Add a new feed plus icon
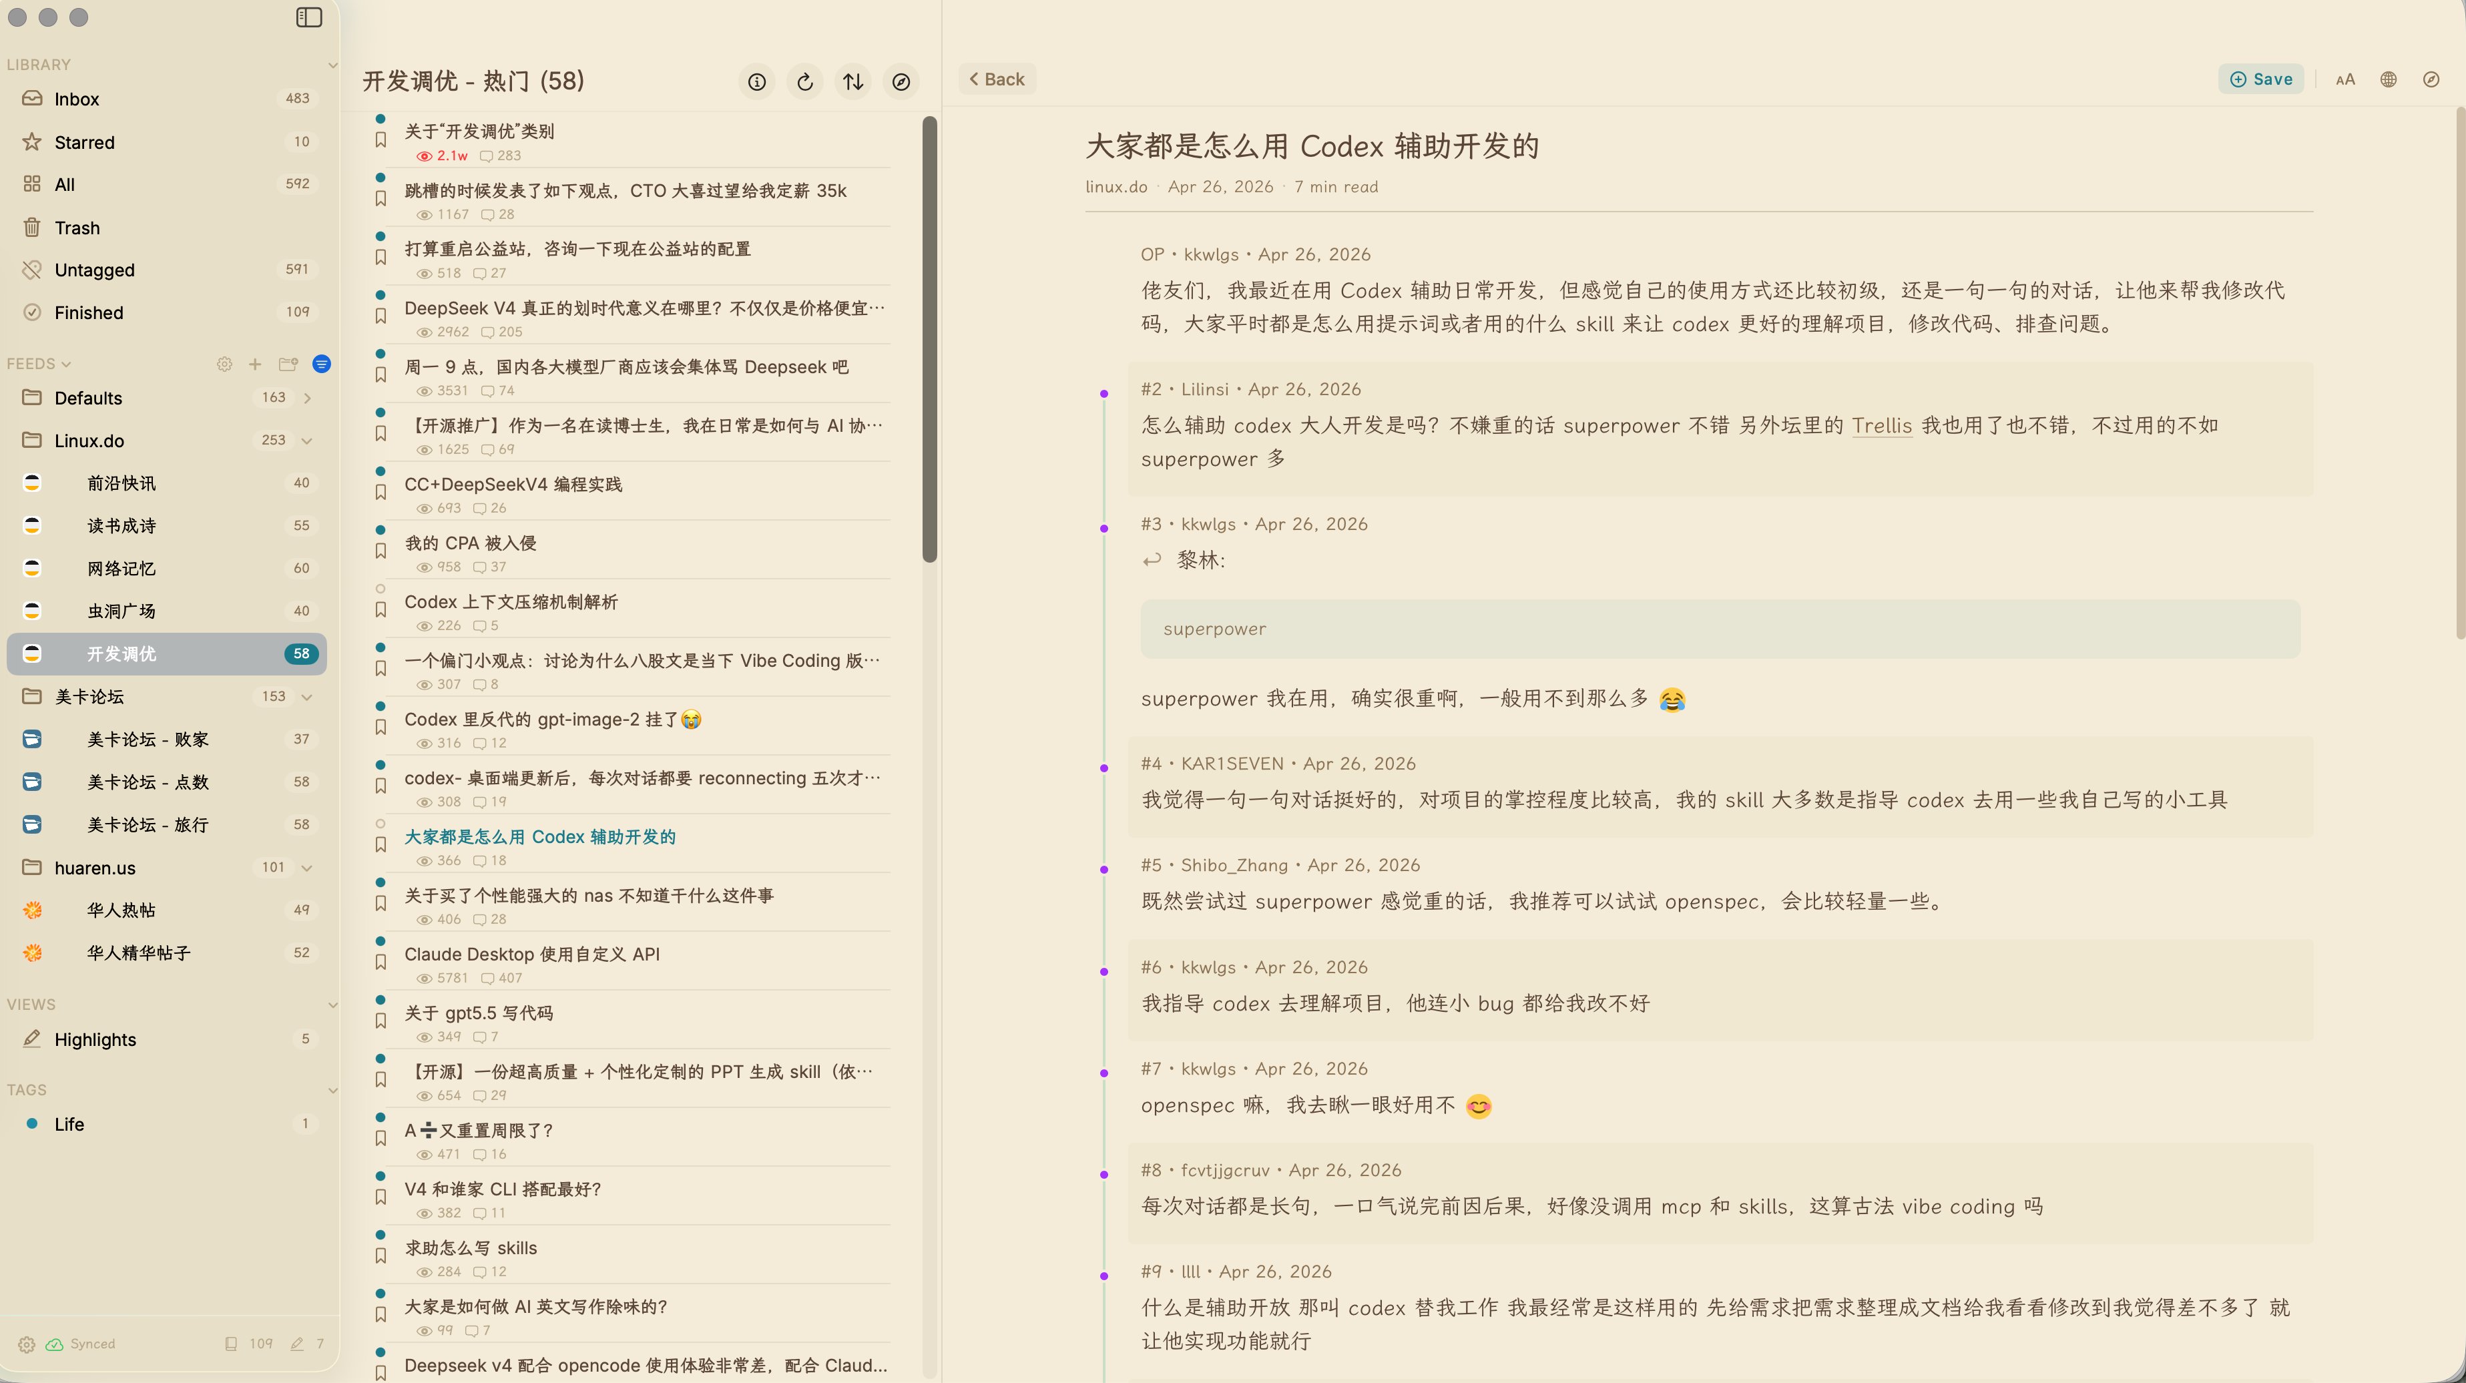 tap(254, 364)
